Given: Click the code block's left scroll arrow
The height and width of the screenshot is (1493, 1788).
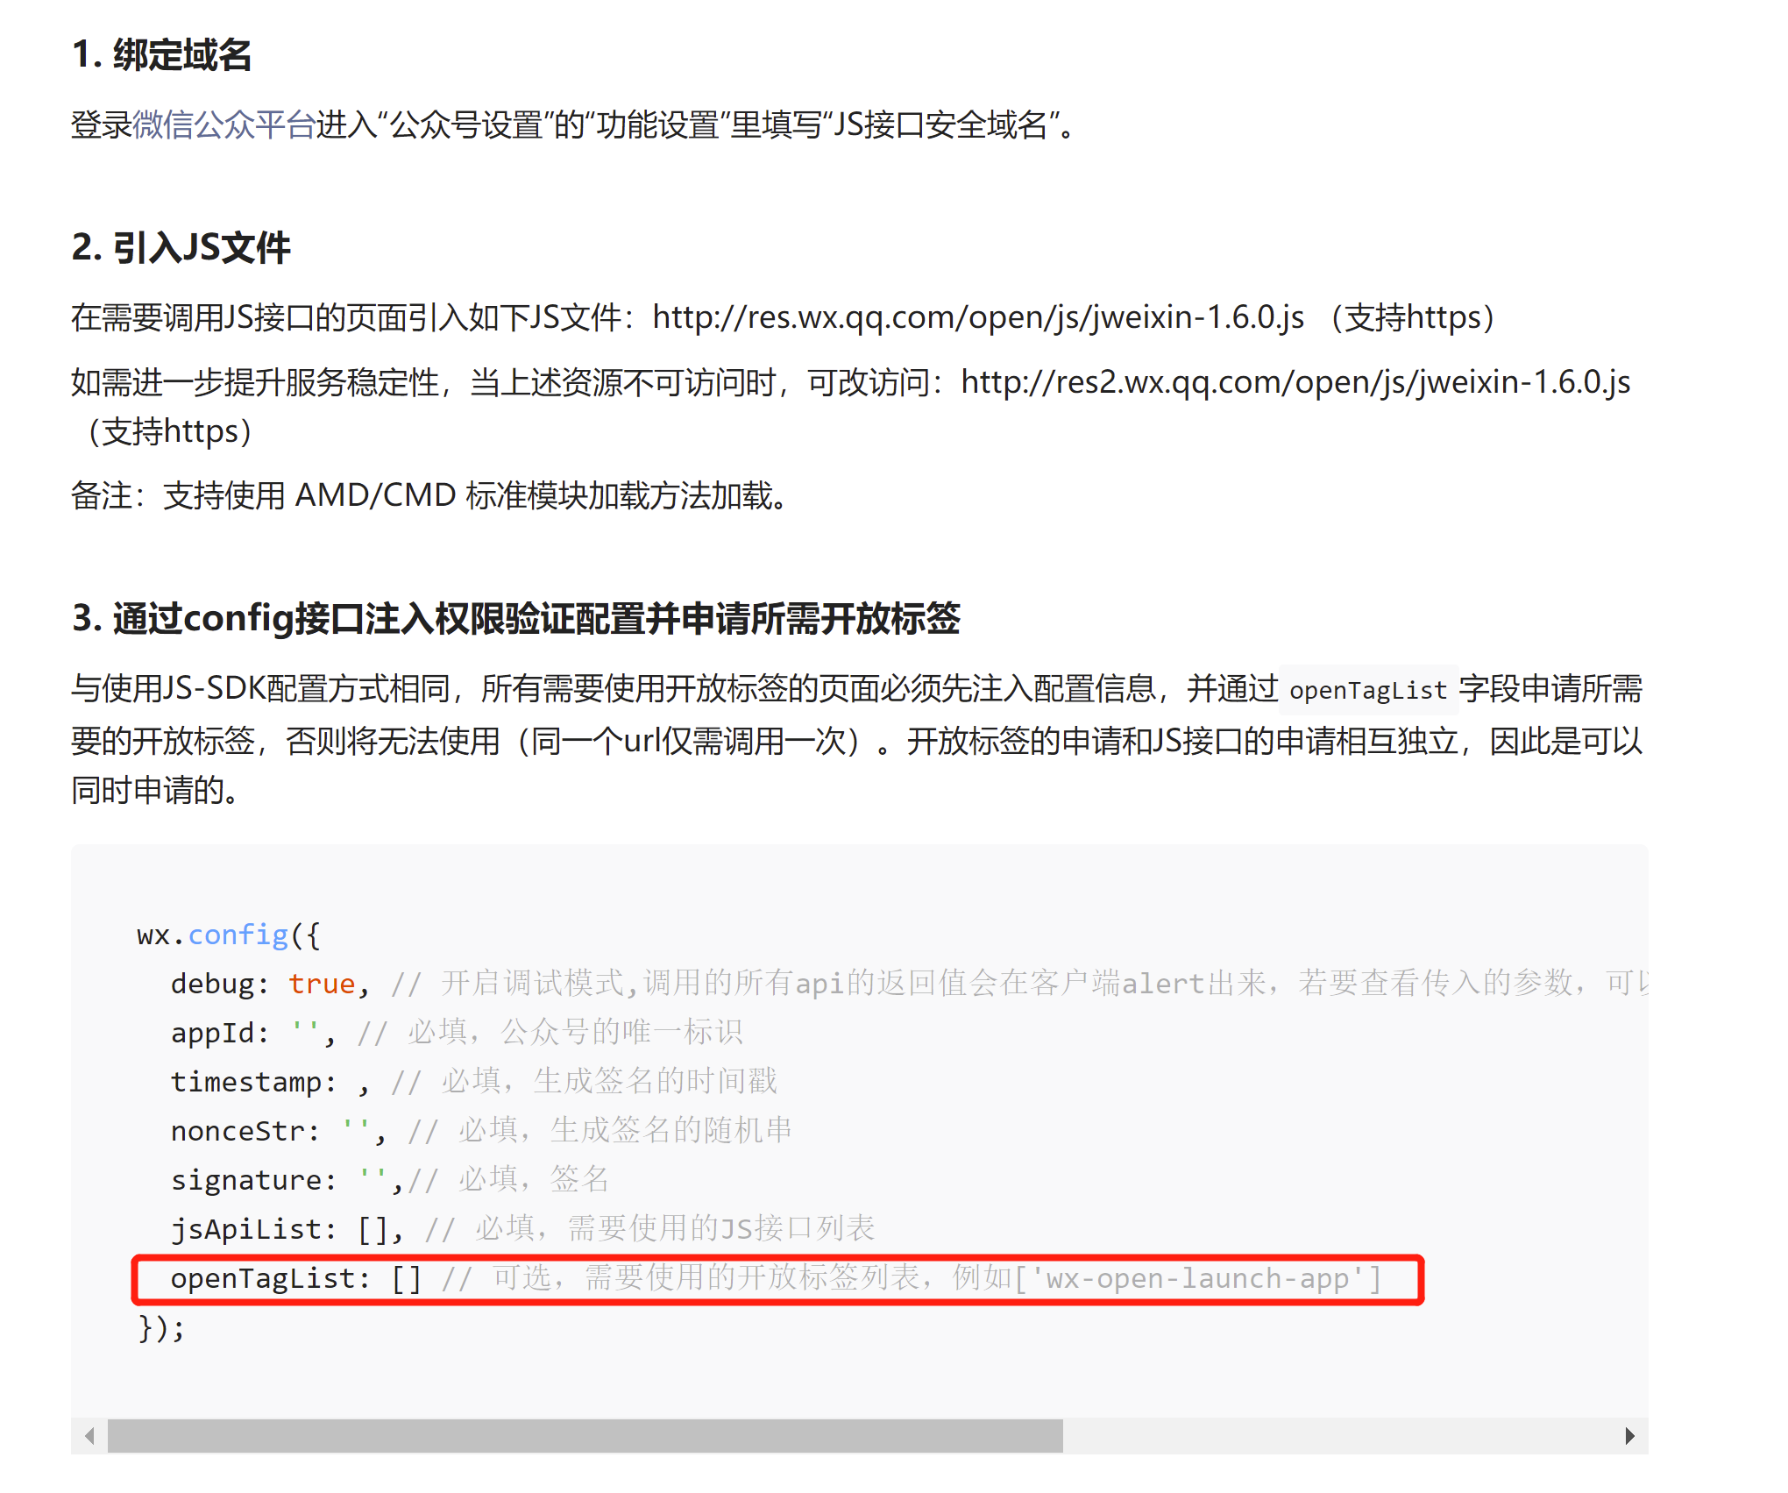Looking at the screenshot, I should pyautogui.click(x=89, y=1436).
